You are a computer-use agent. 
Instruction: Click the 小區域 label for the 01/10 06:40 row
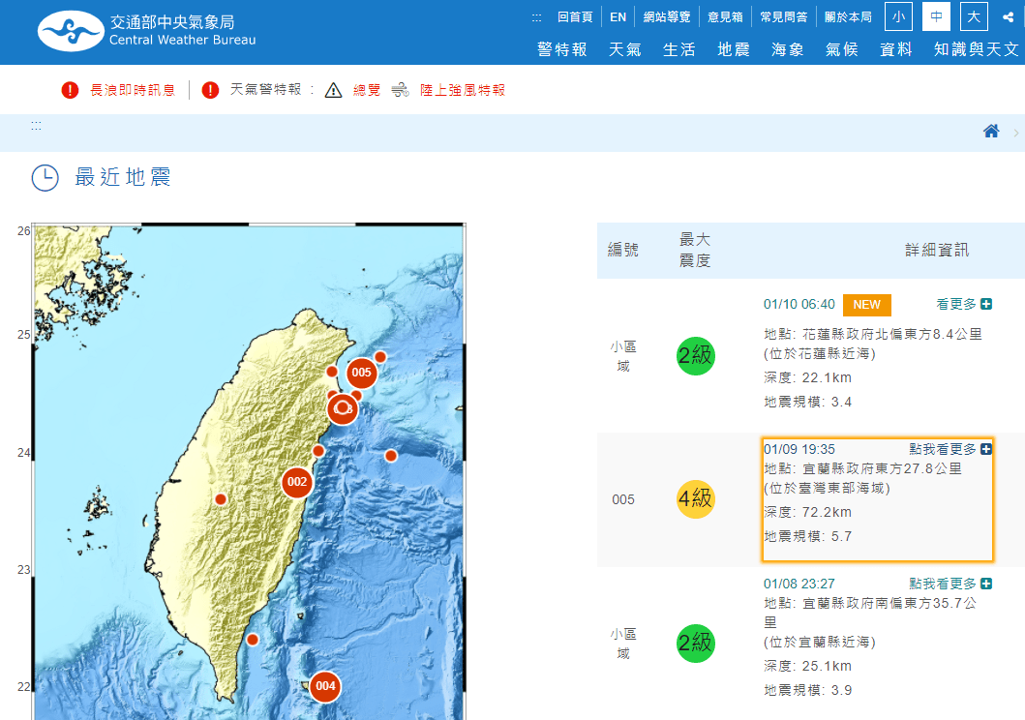pyautogui.click(x=623, y=356)
